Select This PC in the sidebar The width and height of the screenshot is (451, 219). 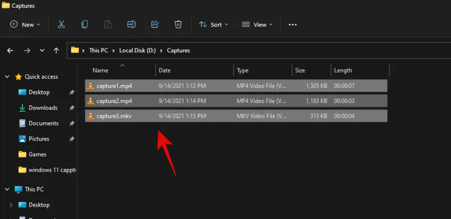(34, 189)
